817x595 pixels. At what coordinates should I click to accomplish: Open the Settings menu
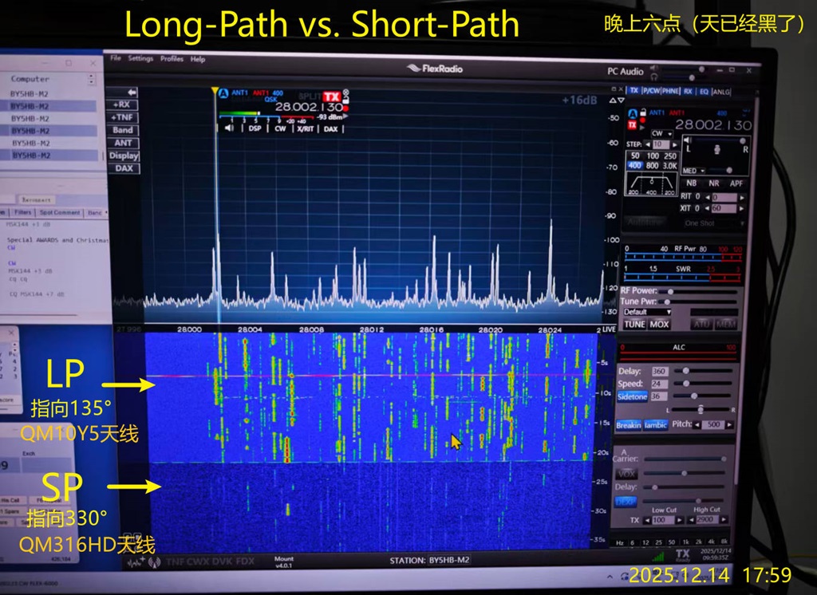140,59
